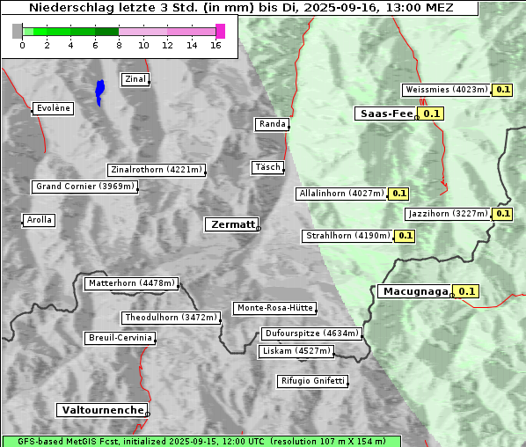The height and width of the screenshot is (447, 526).
Task: Click the Zinal label
Action: (x=135, y=79)
